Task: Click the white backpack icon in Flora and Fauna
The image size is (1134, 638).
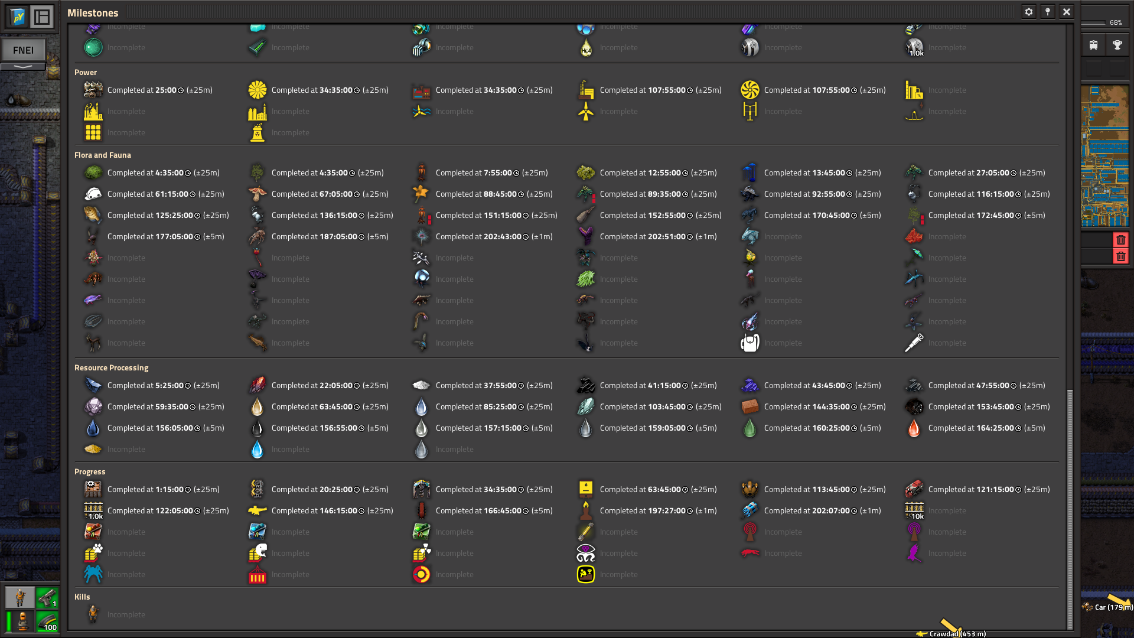Action: click(x=750, y=343)
